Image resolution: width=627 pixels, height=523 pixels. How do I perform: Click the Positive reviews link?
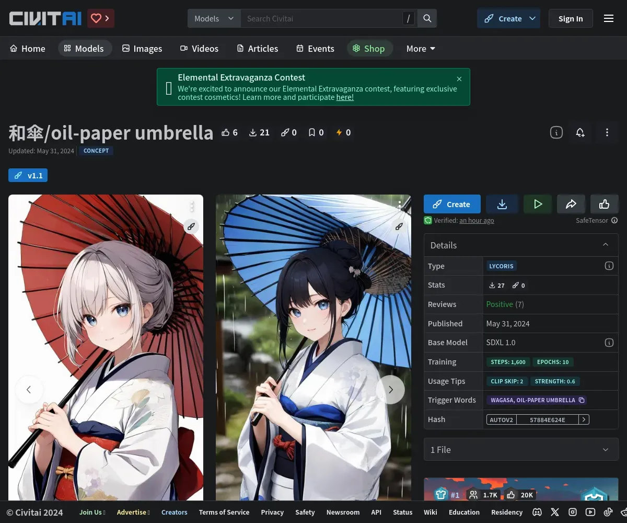(x=500, y=304)
